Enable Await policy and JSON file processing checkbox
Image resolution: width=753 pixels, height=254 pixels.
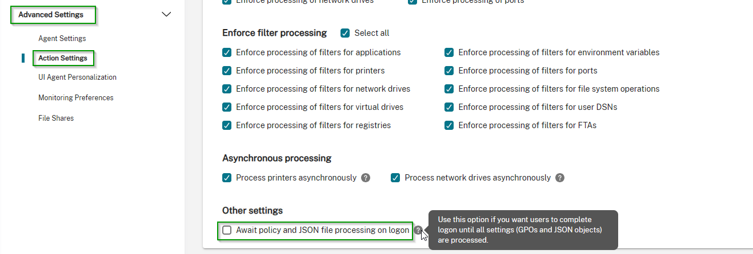[x=227, y=230]
